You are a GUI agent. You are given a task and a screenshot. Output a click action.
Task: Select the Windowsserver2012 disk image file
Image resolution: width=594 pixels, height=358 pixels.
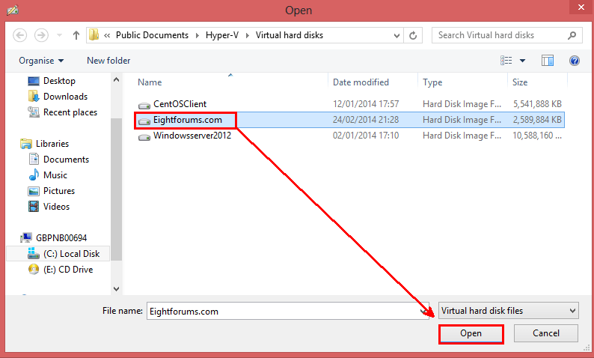pos(192,136)
